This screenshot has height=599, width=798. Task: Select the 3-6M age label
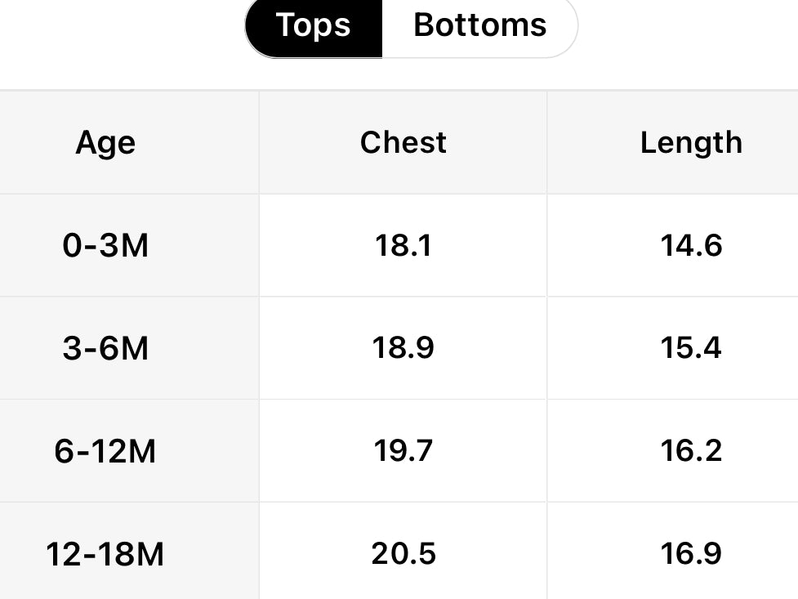pyautogui.click(x=105, y=348)
